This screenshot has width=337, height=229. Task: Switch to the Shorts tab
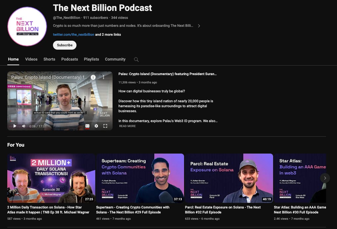[49, 59]
